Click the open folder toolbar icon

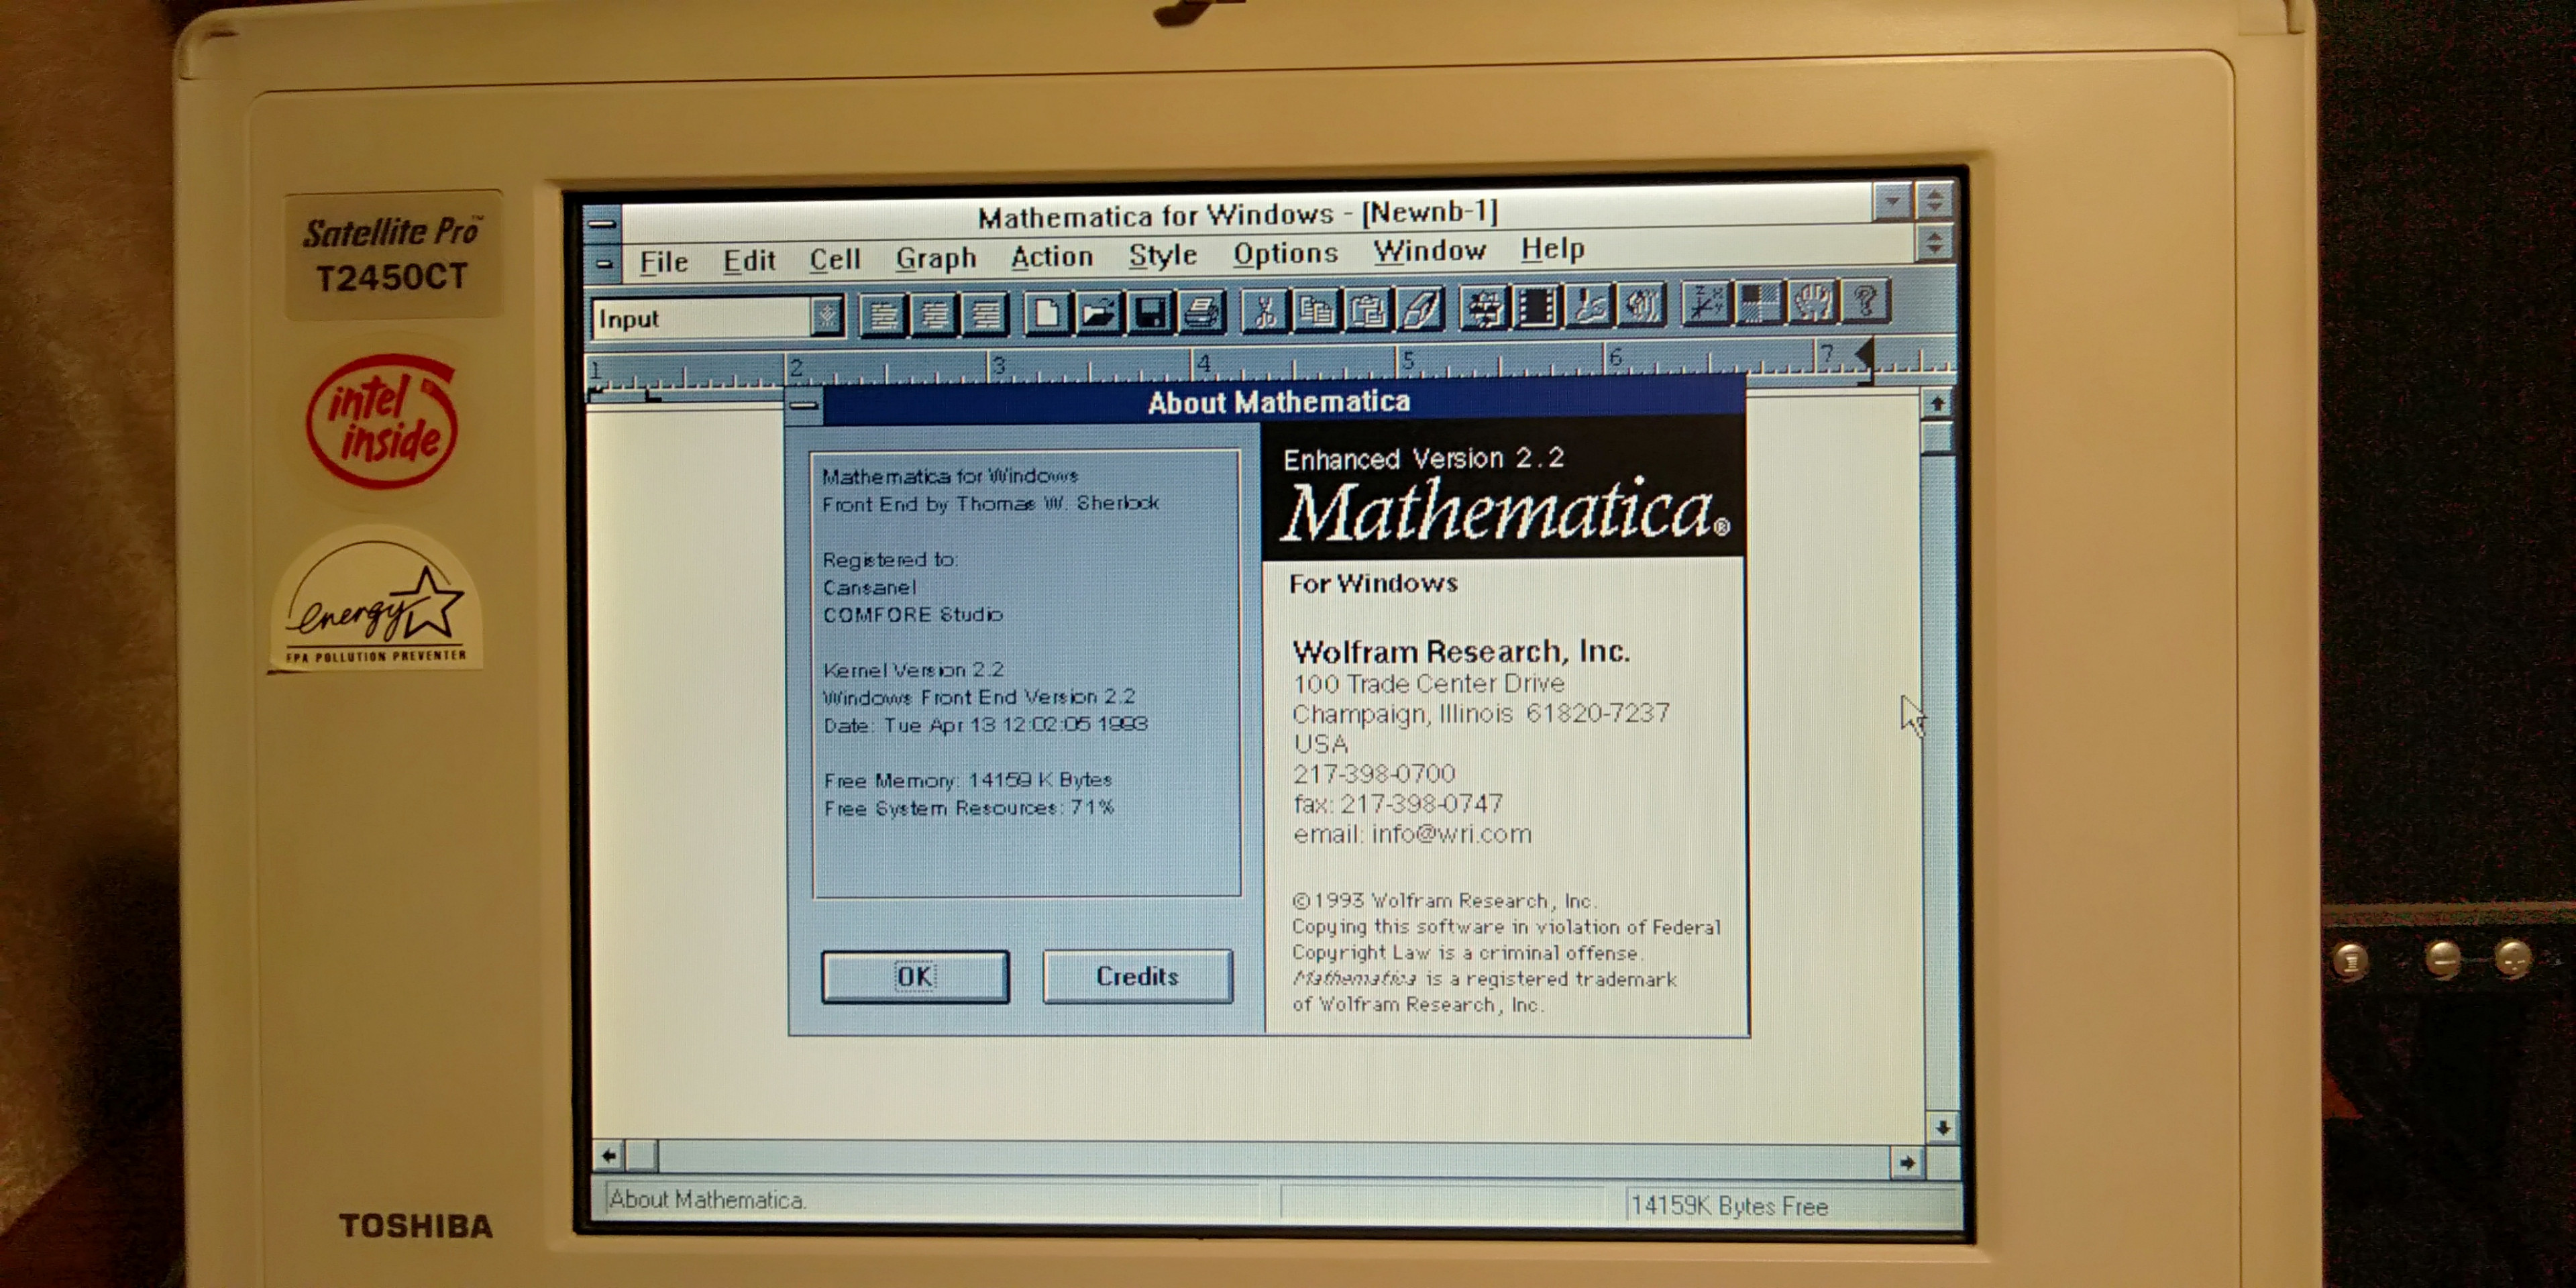[1098, 313]
